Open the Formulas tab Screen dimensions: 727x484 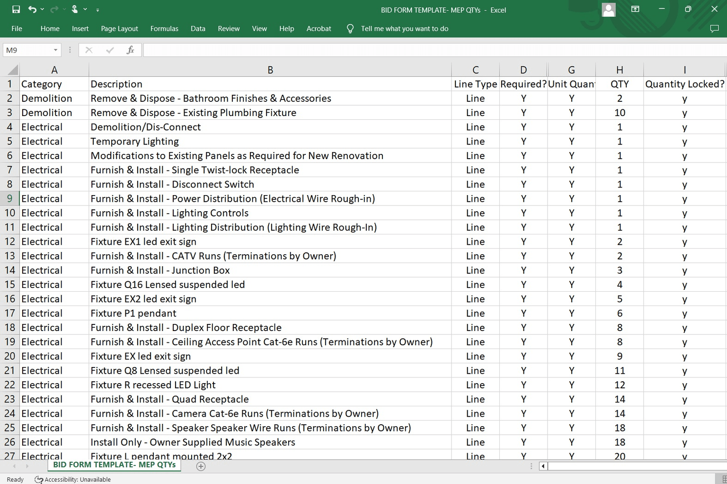(164, 28)
